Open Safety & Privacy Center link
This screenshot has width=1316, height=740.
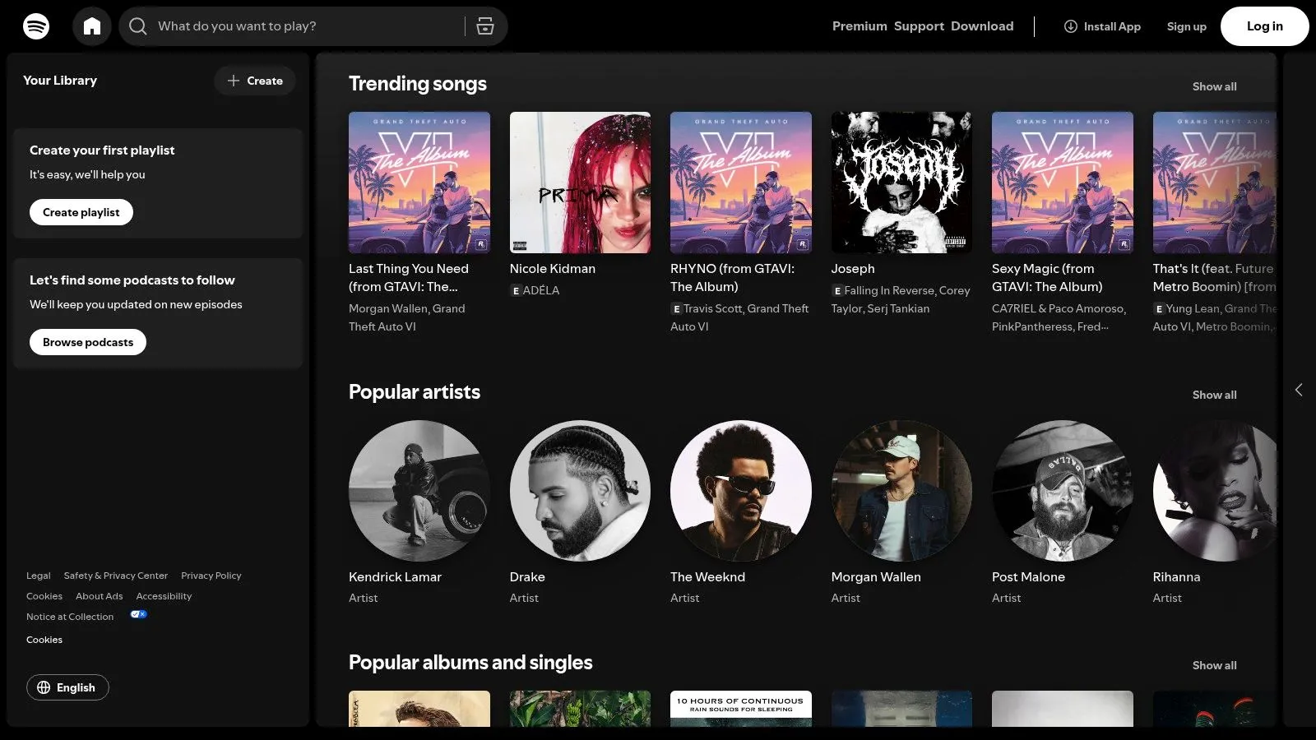coord(116,576)
